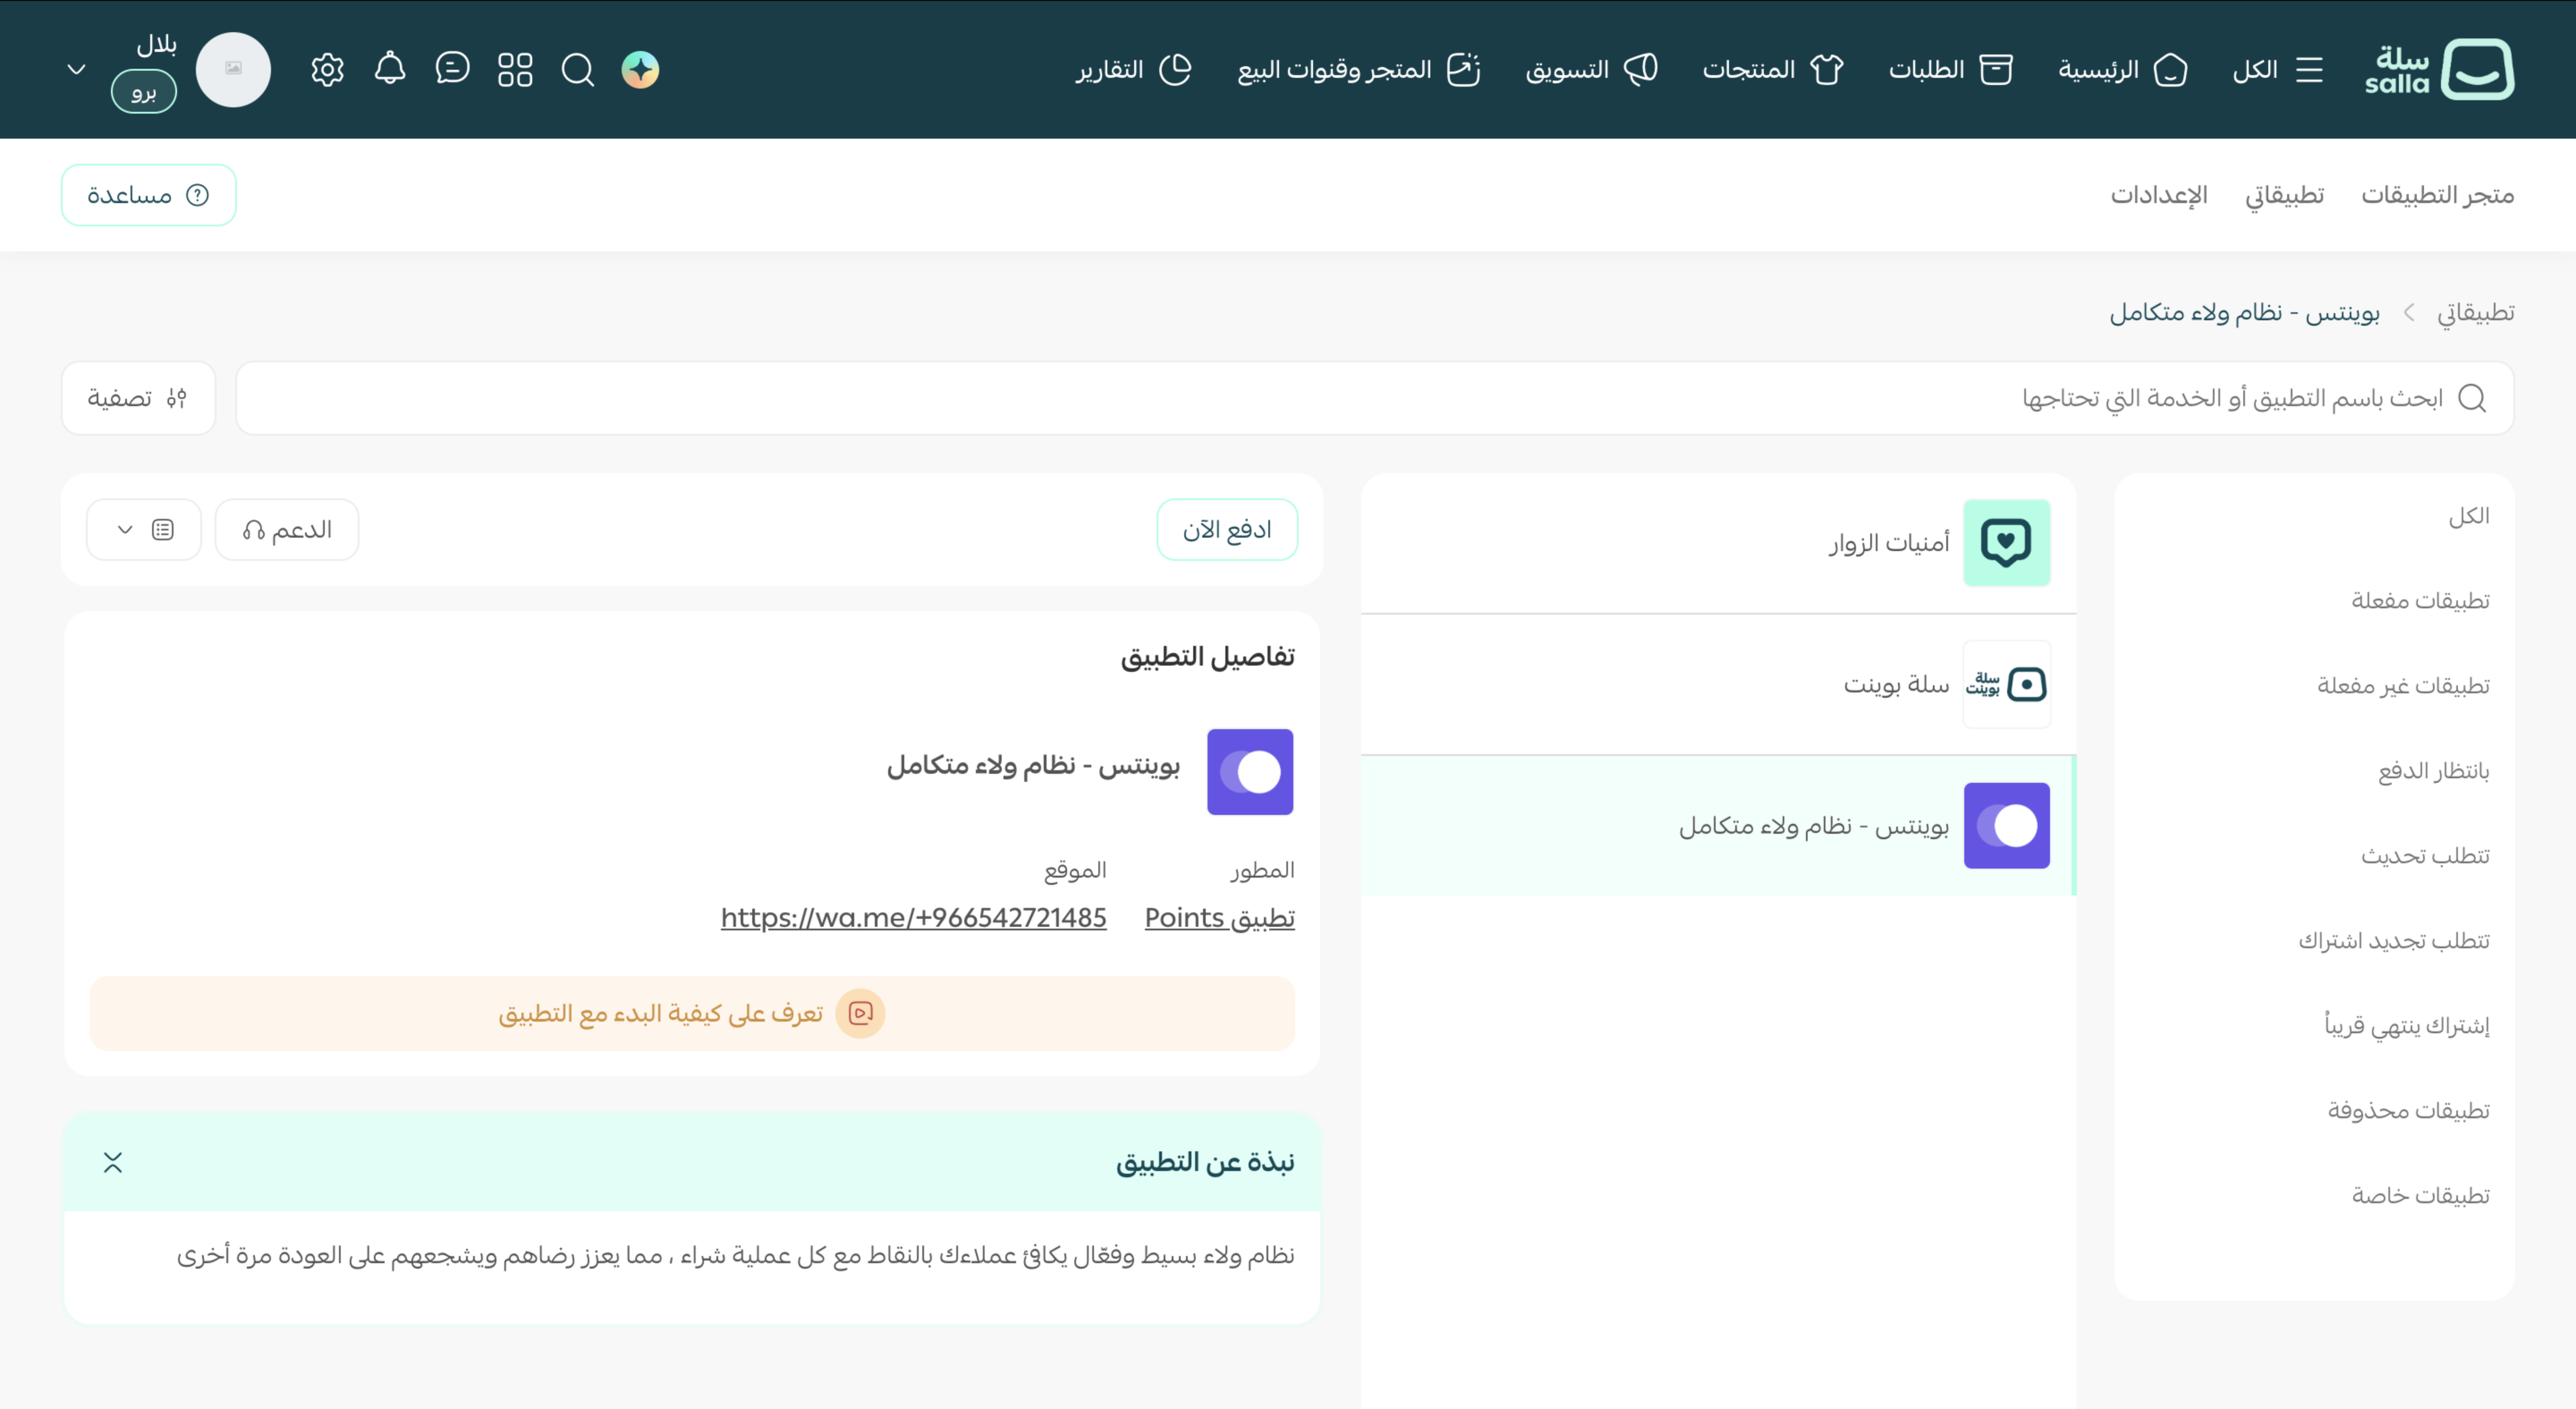Collapse the نبذة عن التطبيق section

(113, 1162)
